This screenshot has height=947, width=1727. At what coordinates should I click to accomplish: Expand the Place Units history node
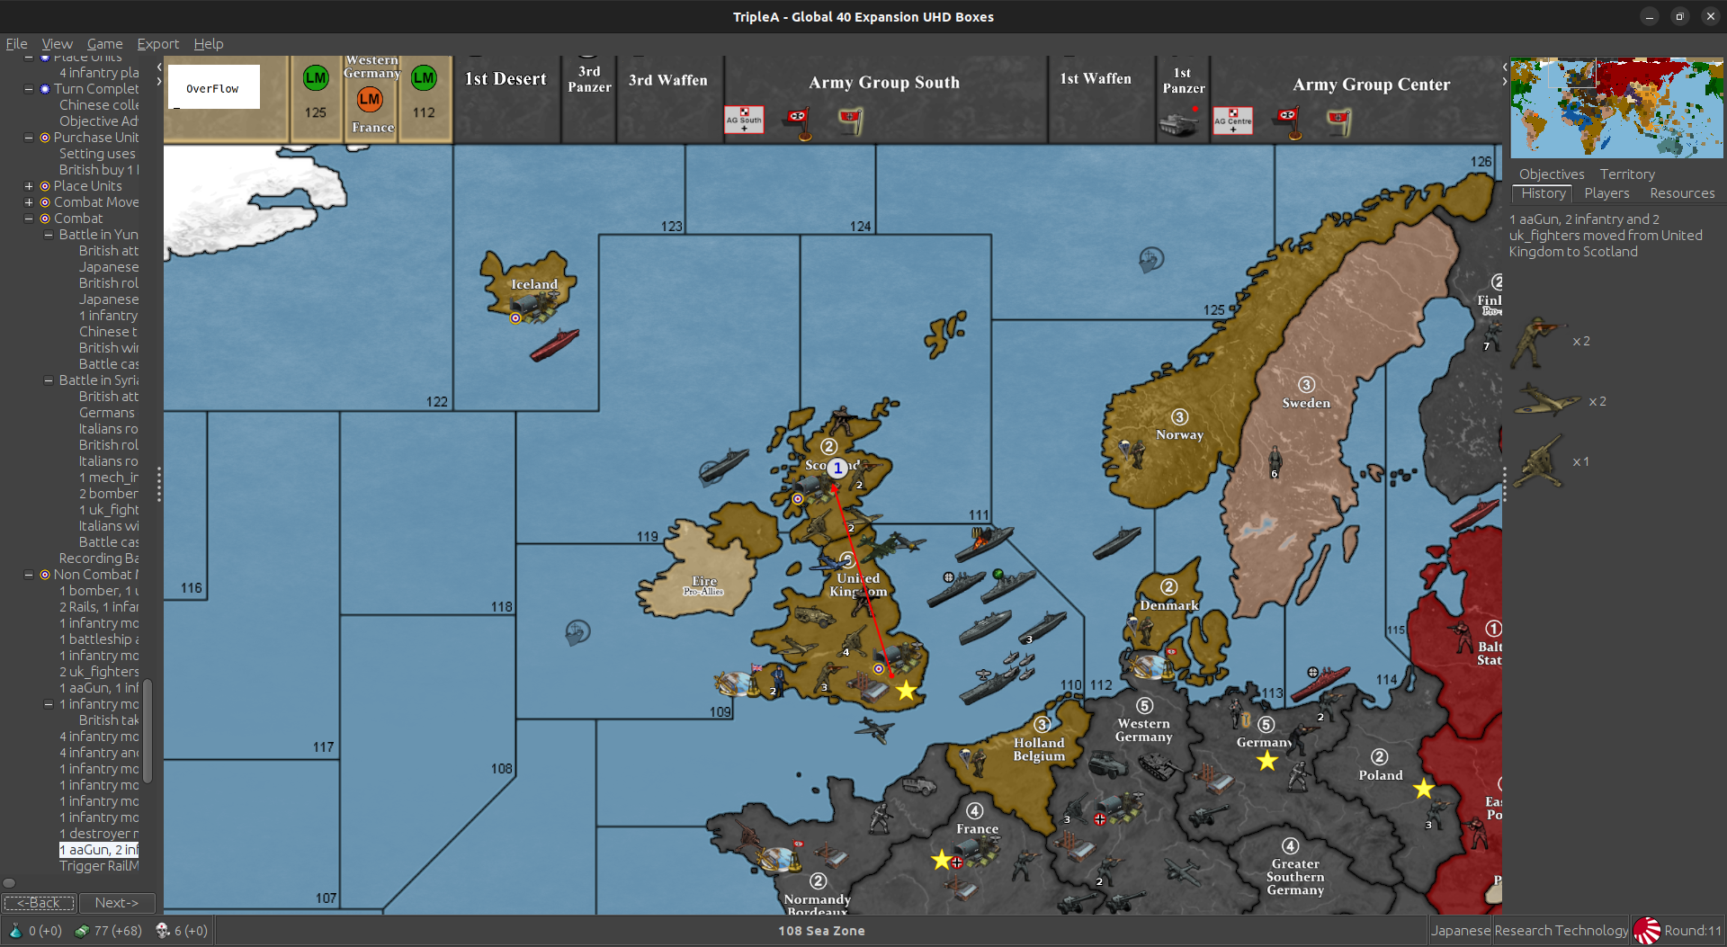coord(29,186)
